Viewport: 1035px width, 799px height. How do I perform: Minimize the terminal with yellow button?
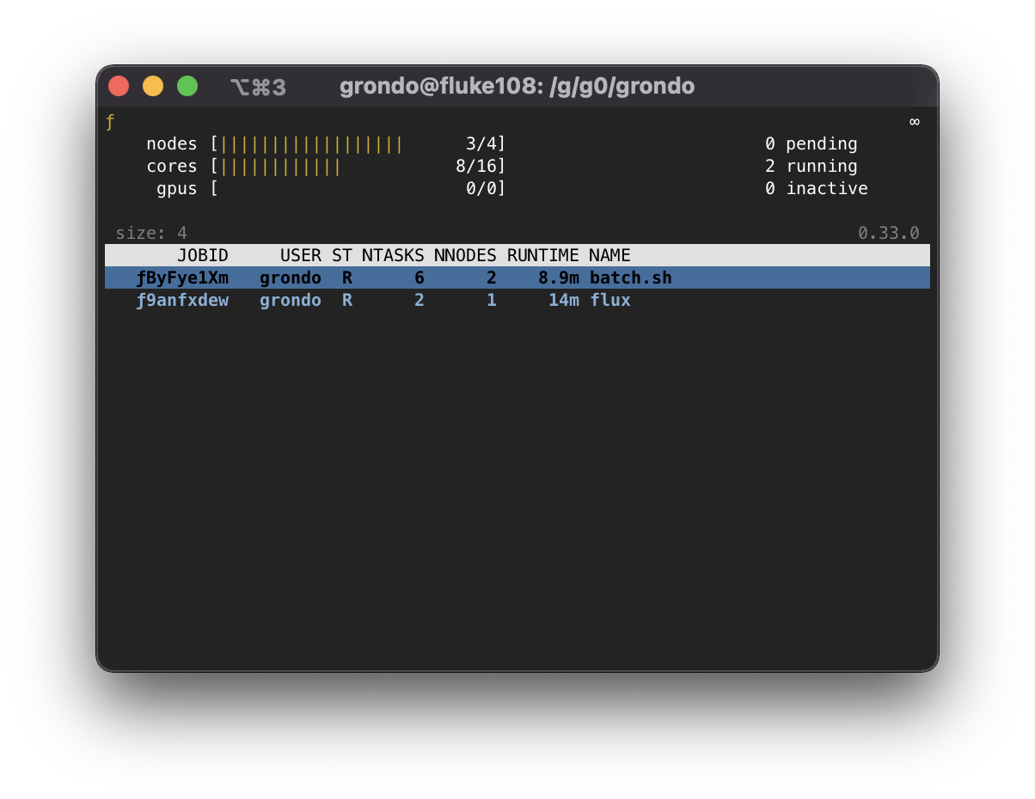click(153, 86)
